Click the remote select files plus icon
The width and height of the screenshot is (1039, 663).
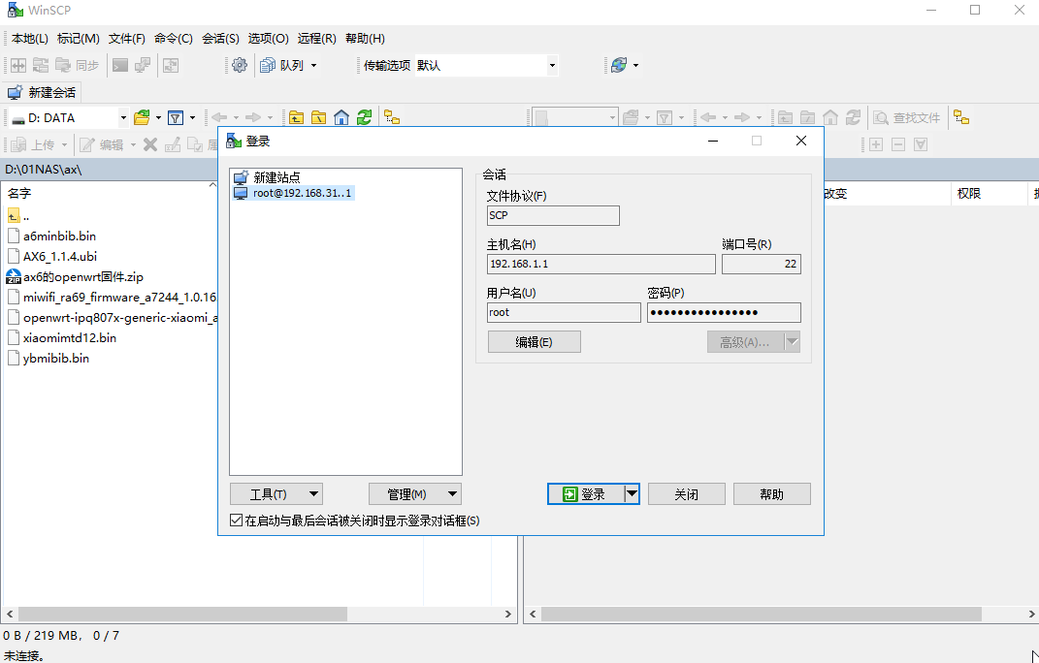pyautogui.click(x=876, y=144)
